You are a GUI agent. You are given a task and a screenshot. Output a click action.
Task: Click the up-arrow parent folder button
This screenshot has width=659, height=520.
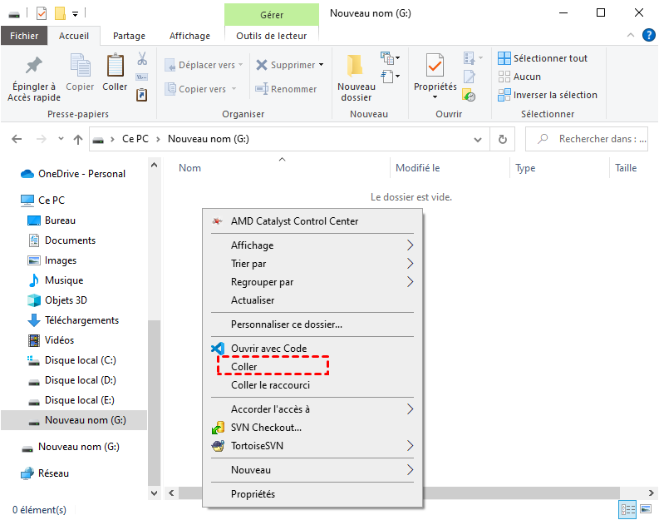pos(78,139)
